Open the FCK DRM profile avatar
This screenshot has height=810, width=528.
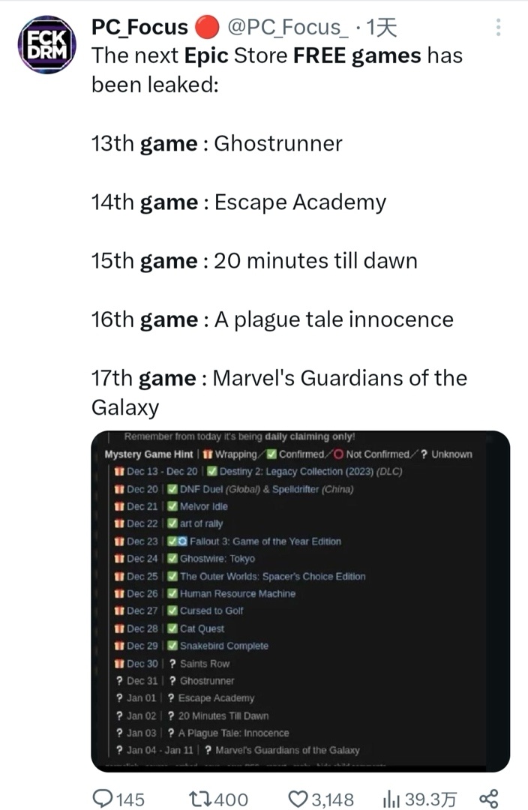point(46,46)
